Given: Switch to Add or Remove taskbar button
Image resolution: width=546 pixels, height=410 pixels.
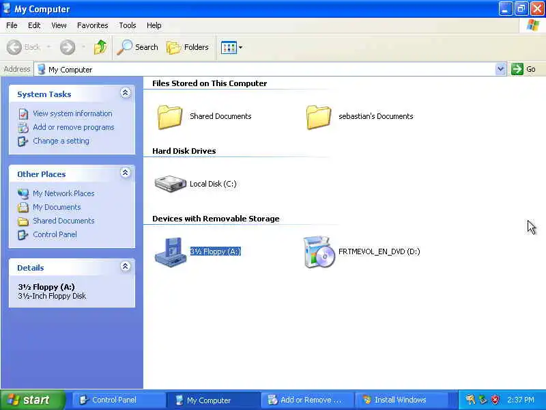Looking at the screenshot, I should click(307, 400).
